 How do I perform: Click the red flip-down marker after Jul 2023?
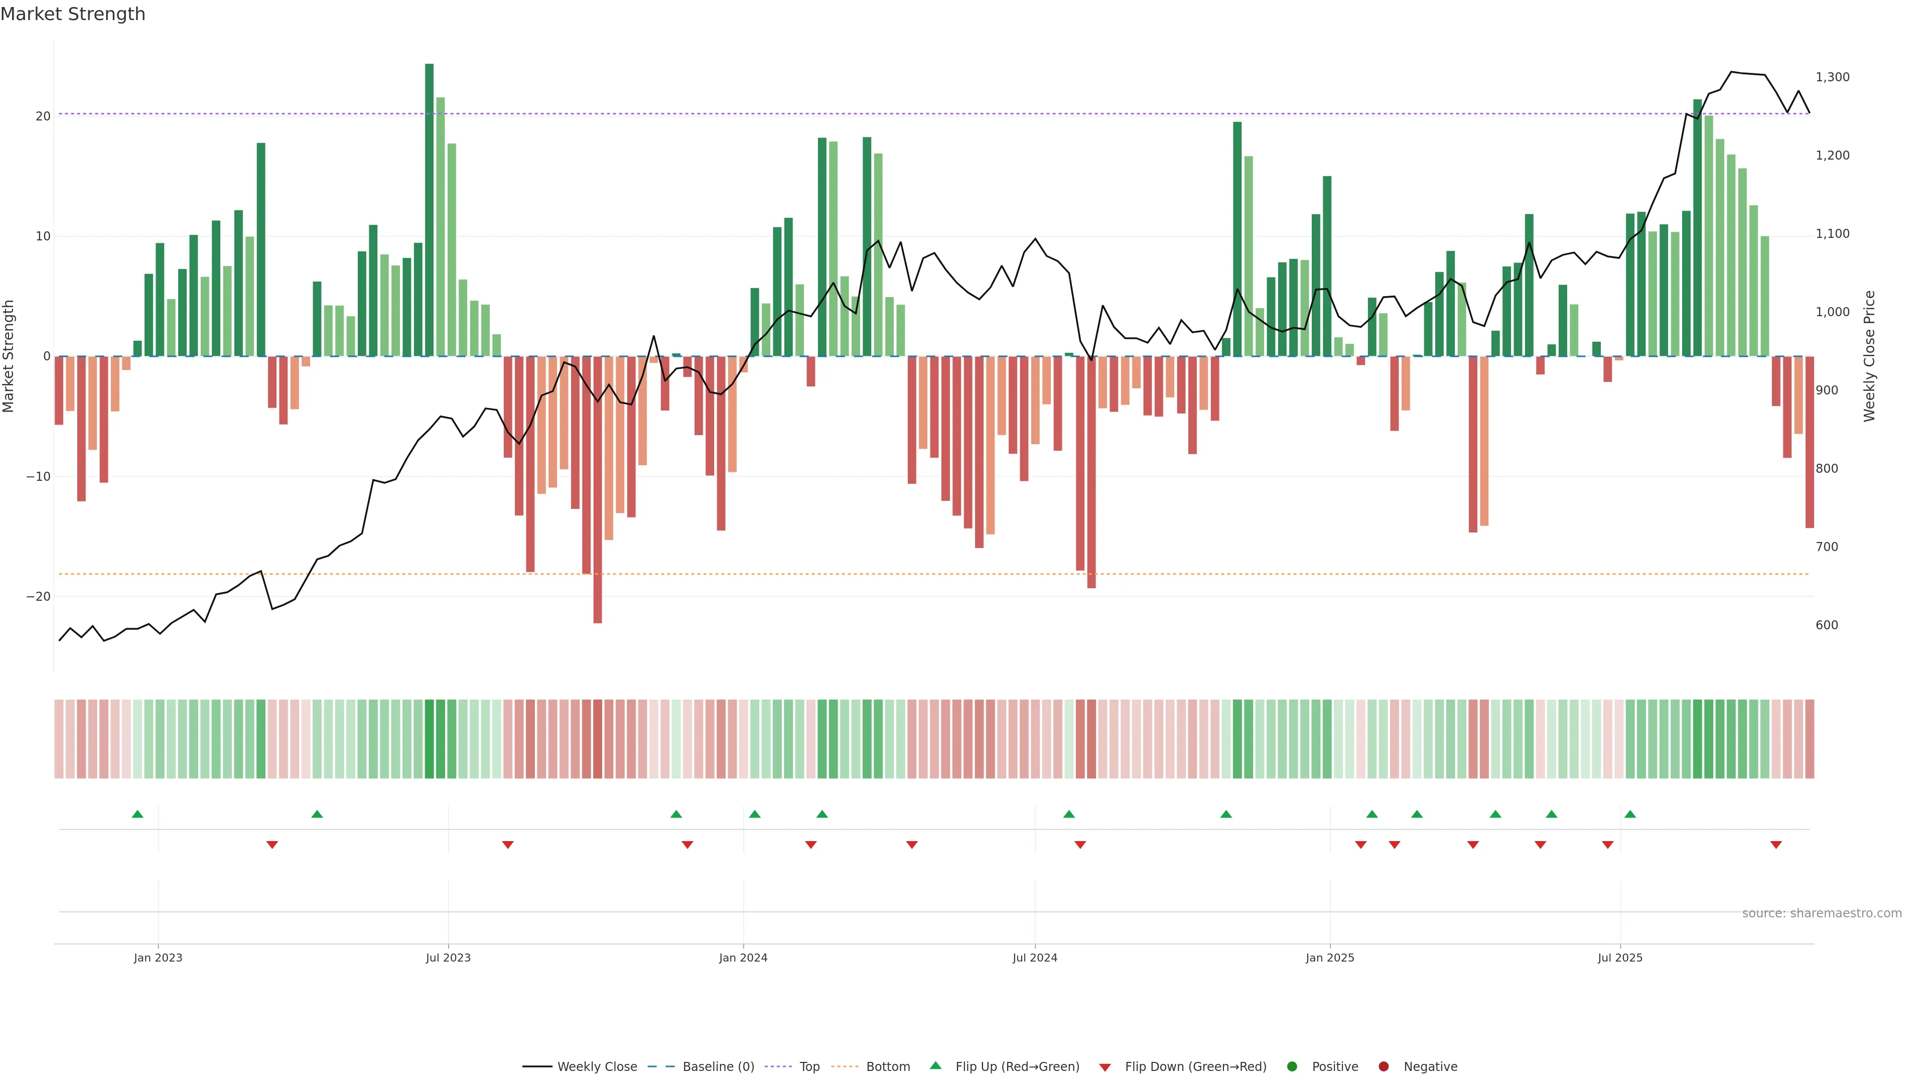pyautogui.click(x=508, y=845)
